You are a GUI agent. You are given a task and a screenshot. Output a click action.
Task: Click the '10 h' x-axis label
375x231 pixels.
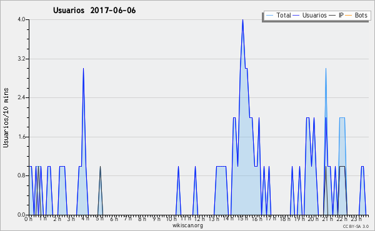(x=171, y=219)
